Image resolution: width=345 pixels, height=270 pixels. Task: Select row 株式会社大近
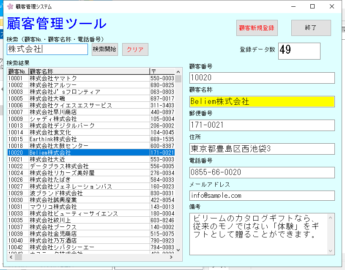[91, 159]
